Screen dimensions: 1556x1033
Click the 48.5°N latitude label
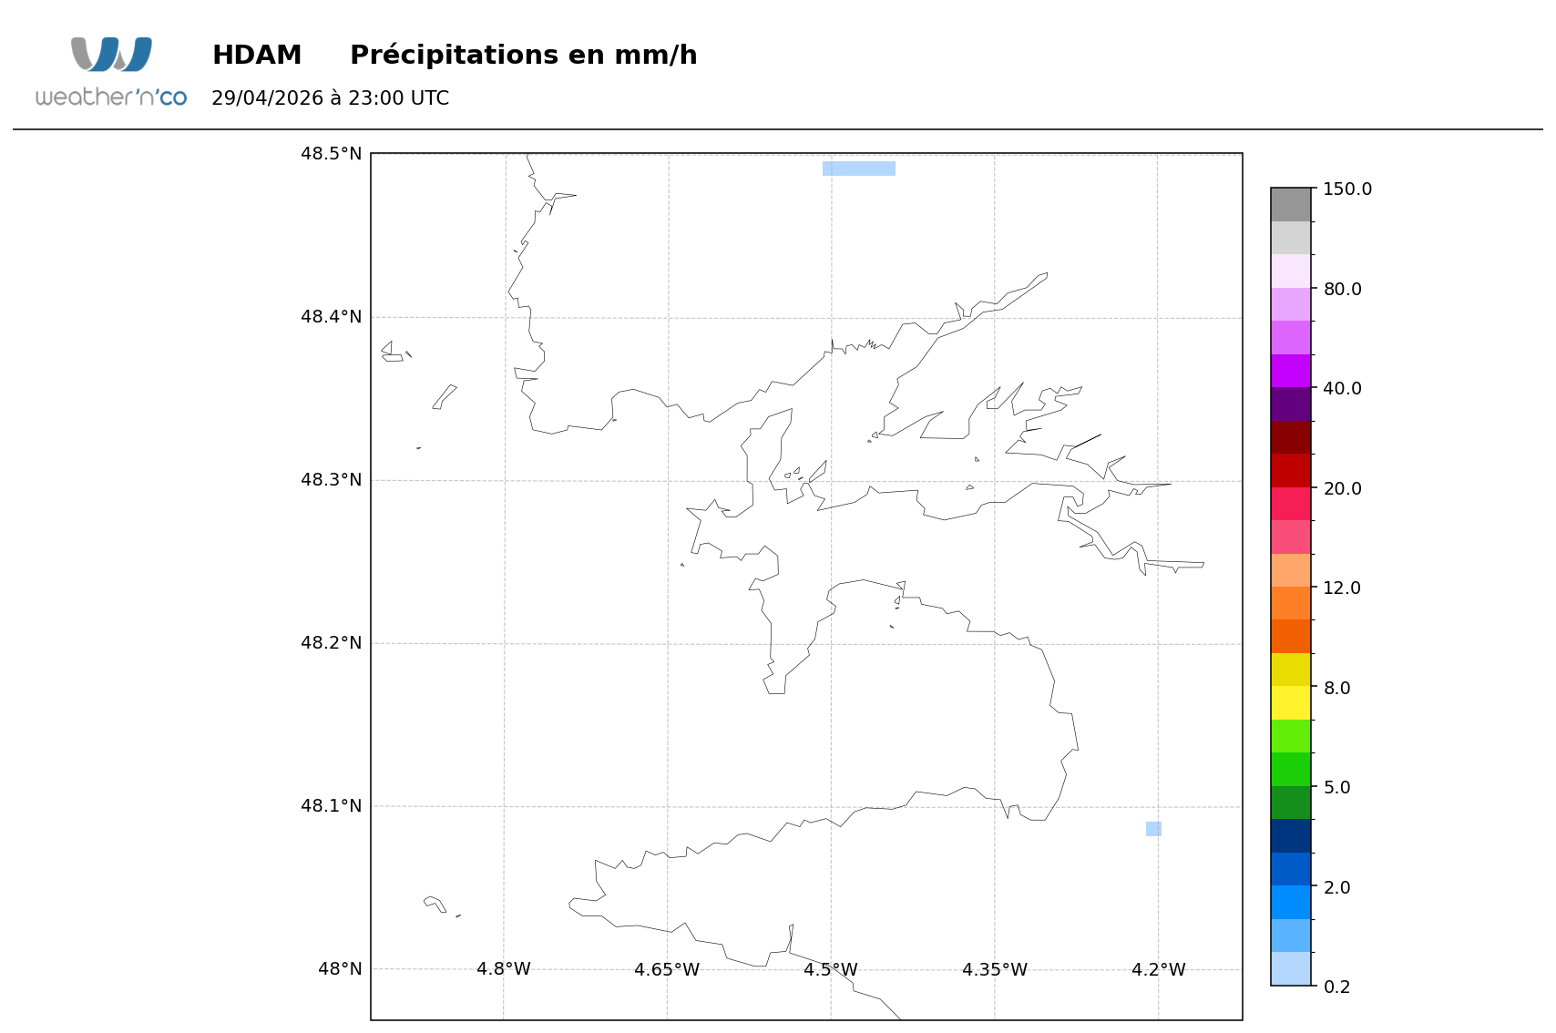pyautogui.click(x=332, y=153)
